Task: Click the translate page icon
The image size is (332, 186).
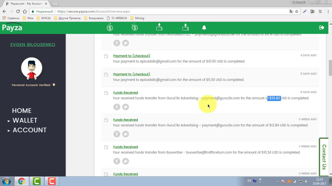Action: (x=291, y=11)
